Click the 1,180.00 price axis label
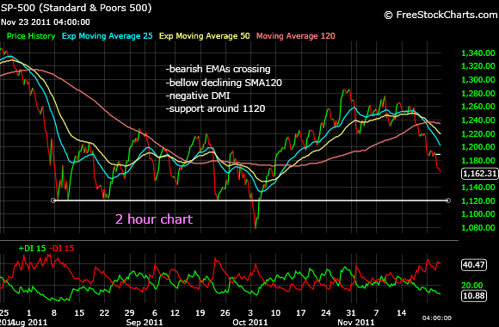Screen dimensions: 499x327 pyautogui.click(x=478, y=160)
